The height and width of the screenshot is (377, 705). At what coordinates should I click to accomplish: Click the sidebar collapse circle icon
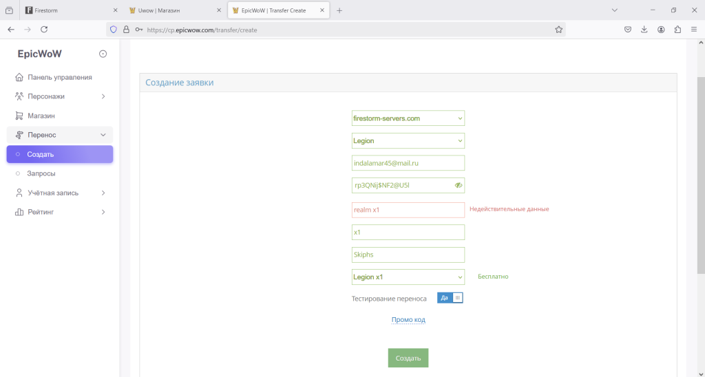pos(103,54)
